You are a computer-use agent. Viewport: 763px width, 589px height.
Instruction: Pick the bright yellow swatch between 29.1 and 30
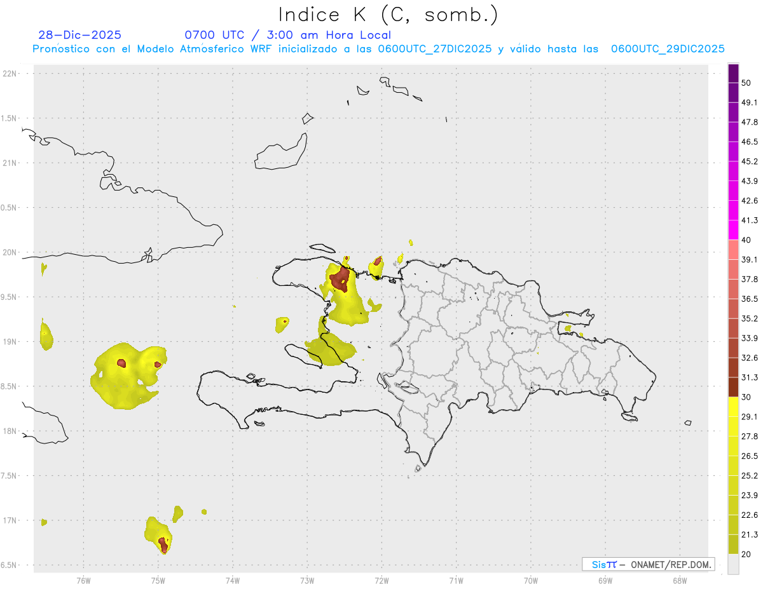pyautogui.click(x=734, y=407)
